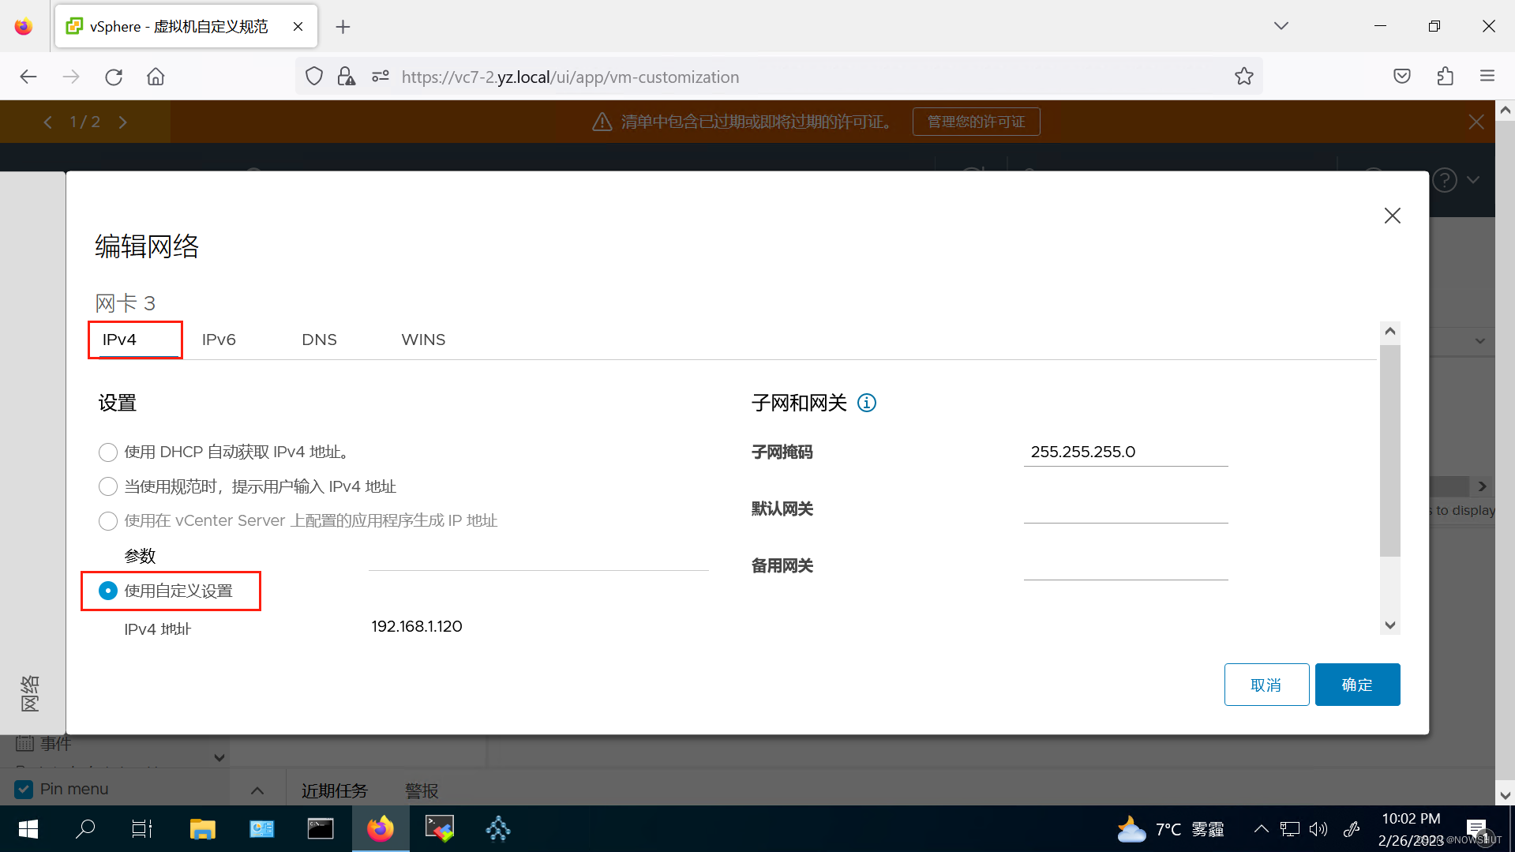Screen dimensions: 1515x852
Task: Toggle the Pin menu checkbox
Action: (x=24, y=789)
